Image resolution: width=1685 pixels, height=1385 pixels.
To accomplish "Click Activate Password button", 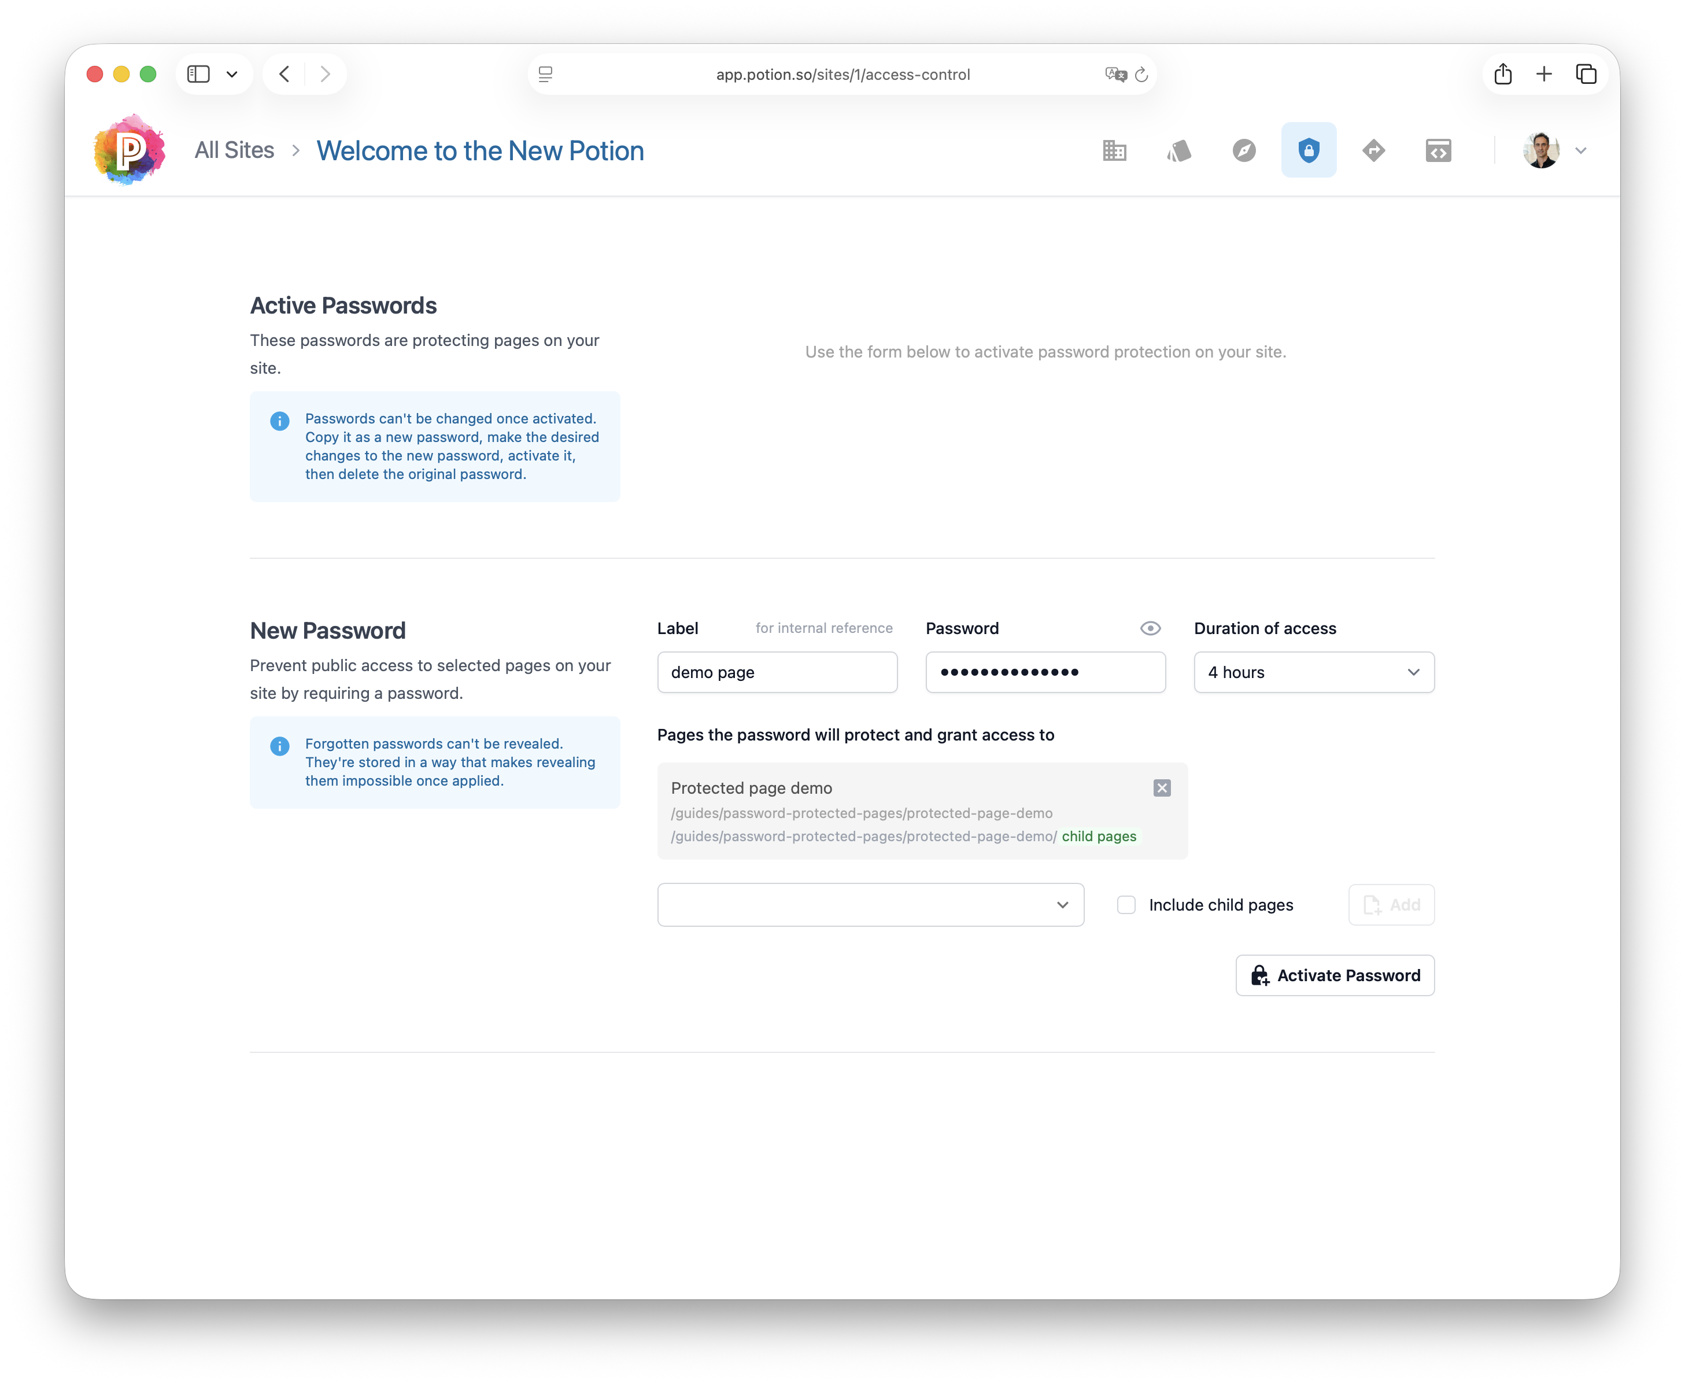I will [x=1335, y=975].
